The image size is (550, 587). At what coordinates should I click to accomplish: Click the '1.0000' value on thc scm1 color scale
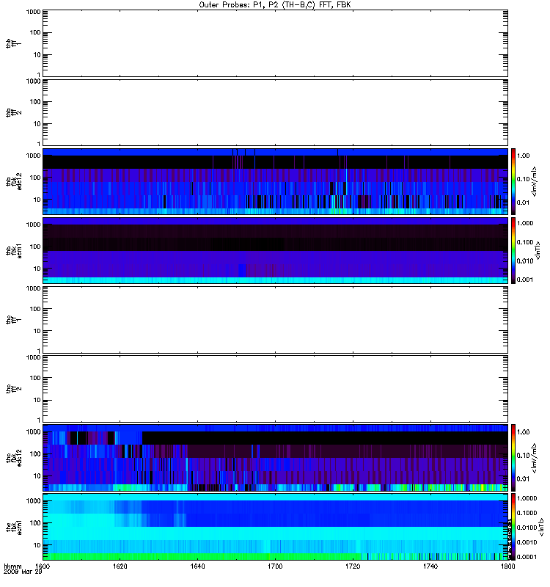(527, 498)
